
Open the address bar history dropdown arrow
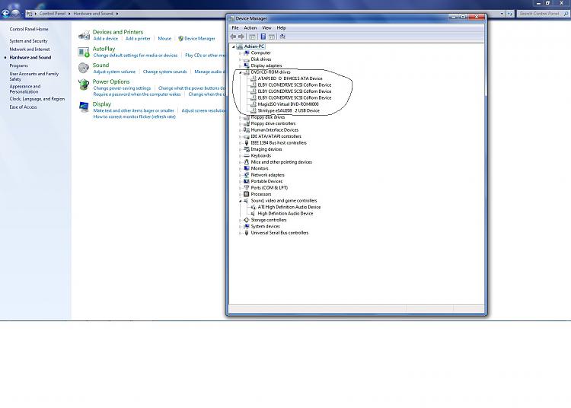point(502,14)
